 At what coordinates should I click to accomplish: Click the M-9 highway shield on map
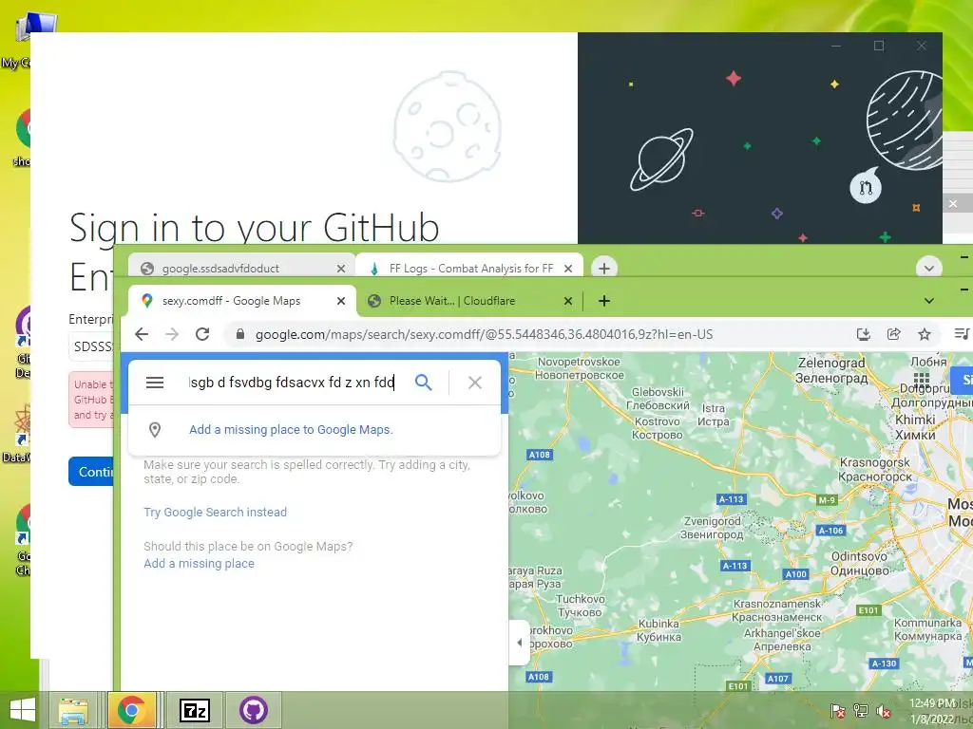click(x=827, y=499)
